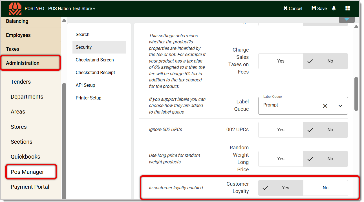
Task: Go to Tenders
Action: tap(21, 82)
